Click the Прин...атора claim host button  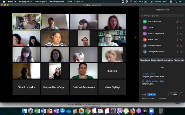click(179, 60)
